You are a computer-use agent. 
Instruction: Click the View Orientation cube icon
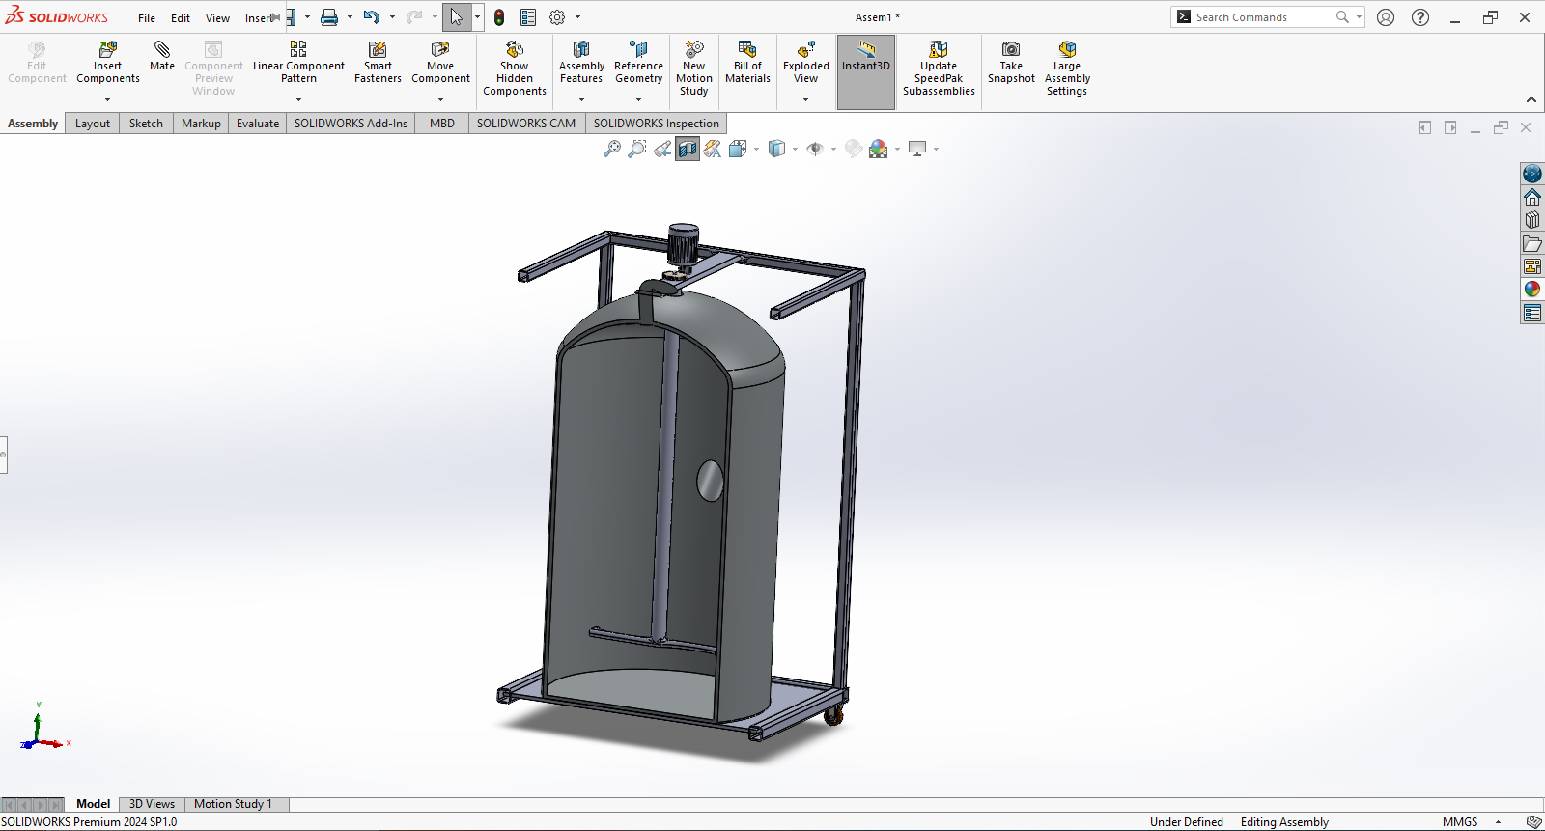point(739,149)
